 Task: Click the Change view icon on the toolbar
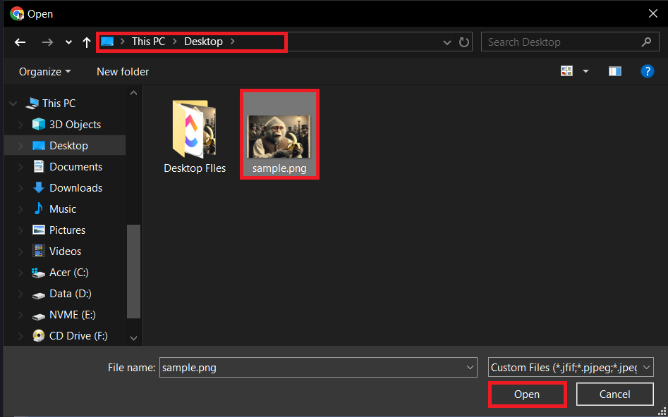[567, 70]
